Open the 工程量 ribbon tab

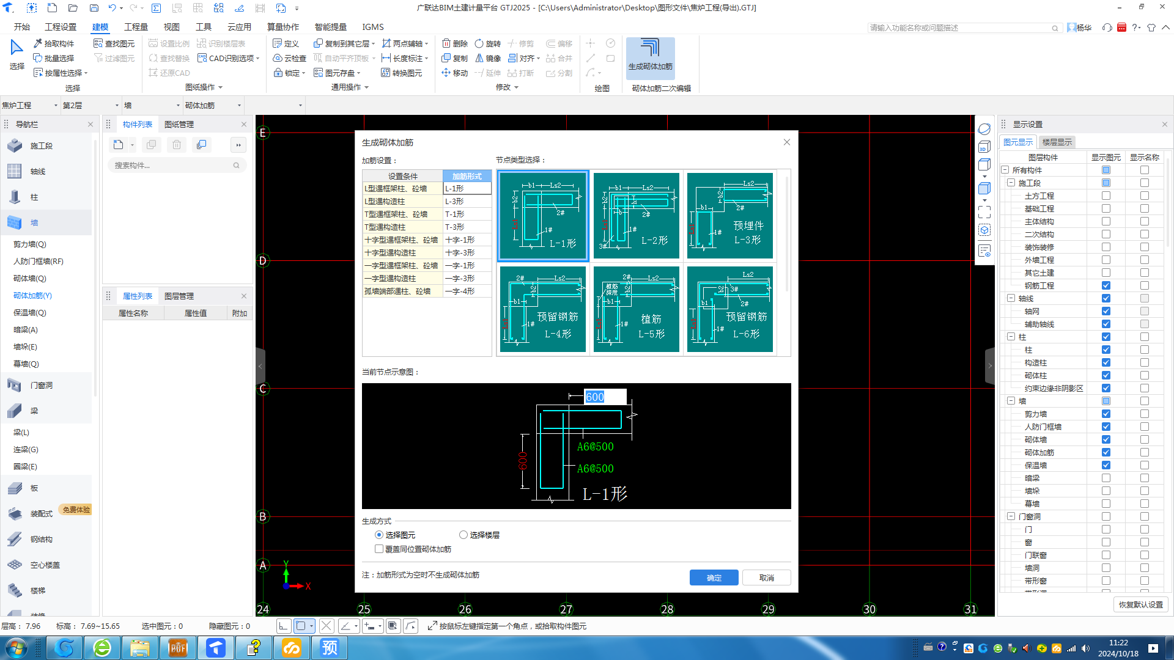pos(136,27)
